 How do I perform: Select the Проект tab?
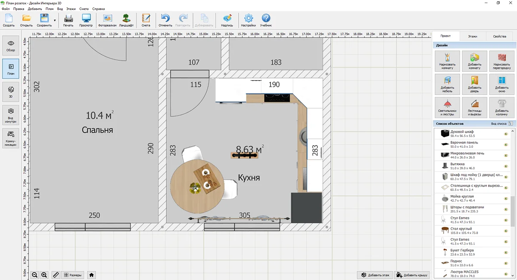coord(445,36)
